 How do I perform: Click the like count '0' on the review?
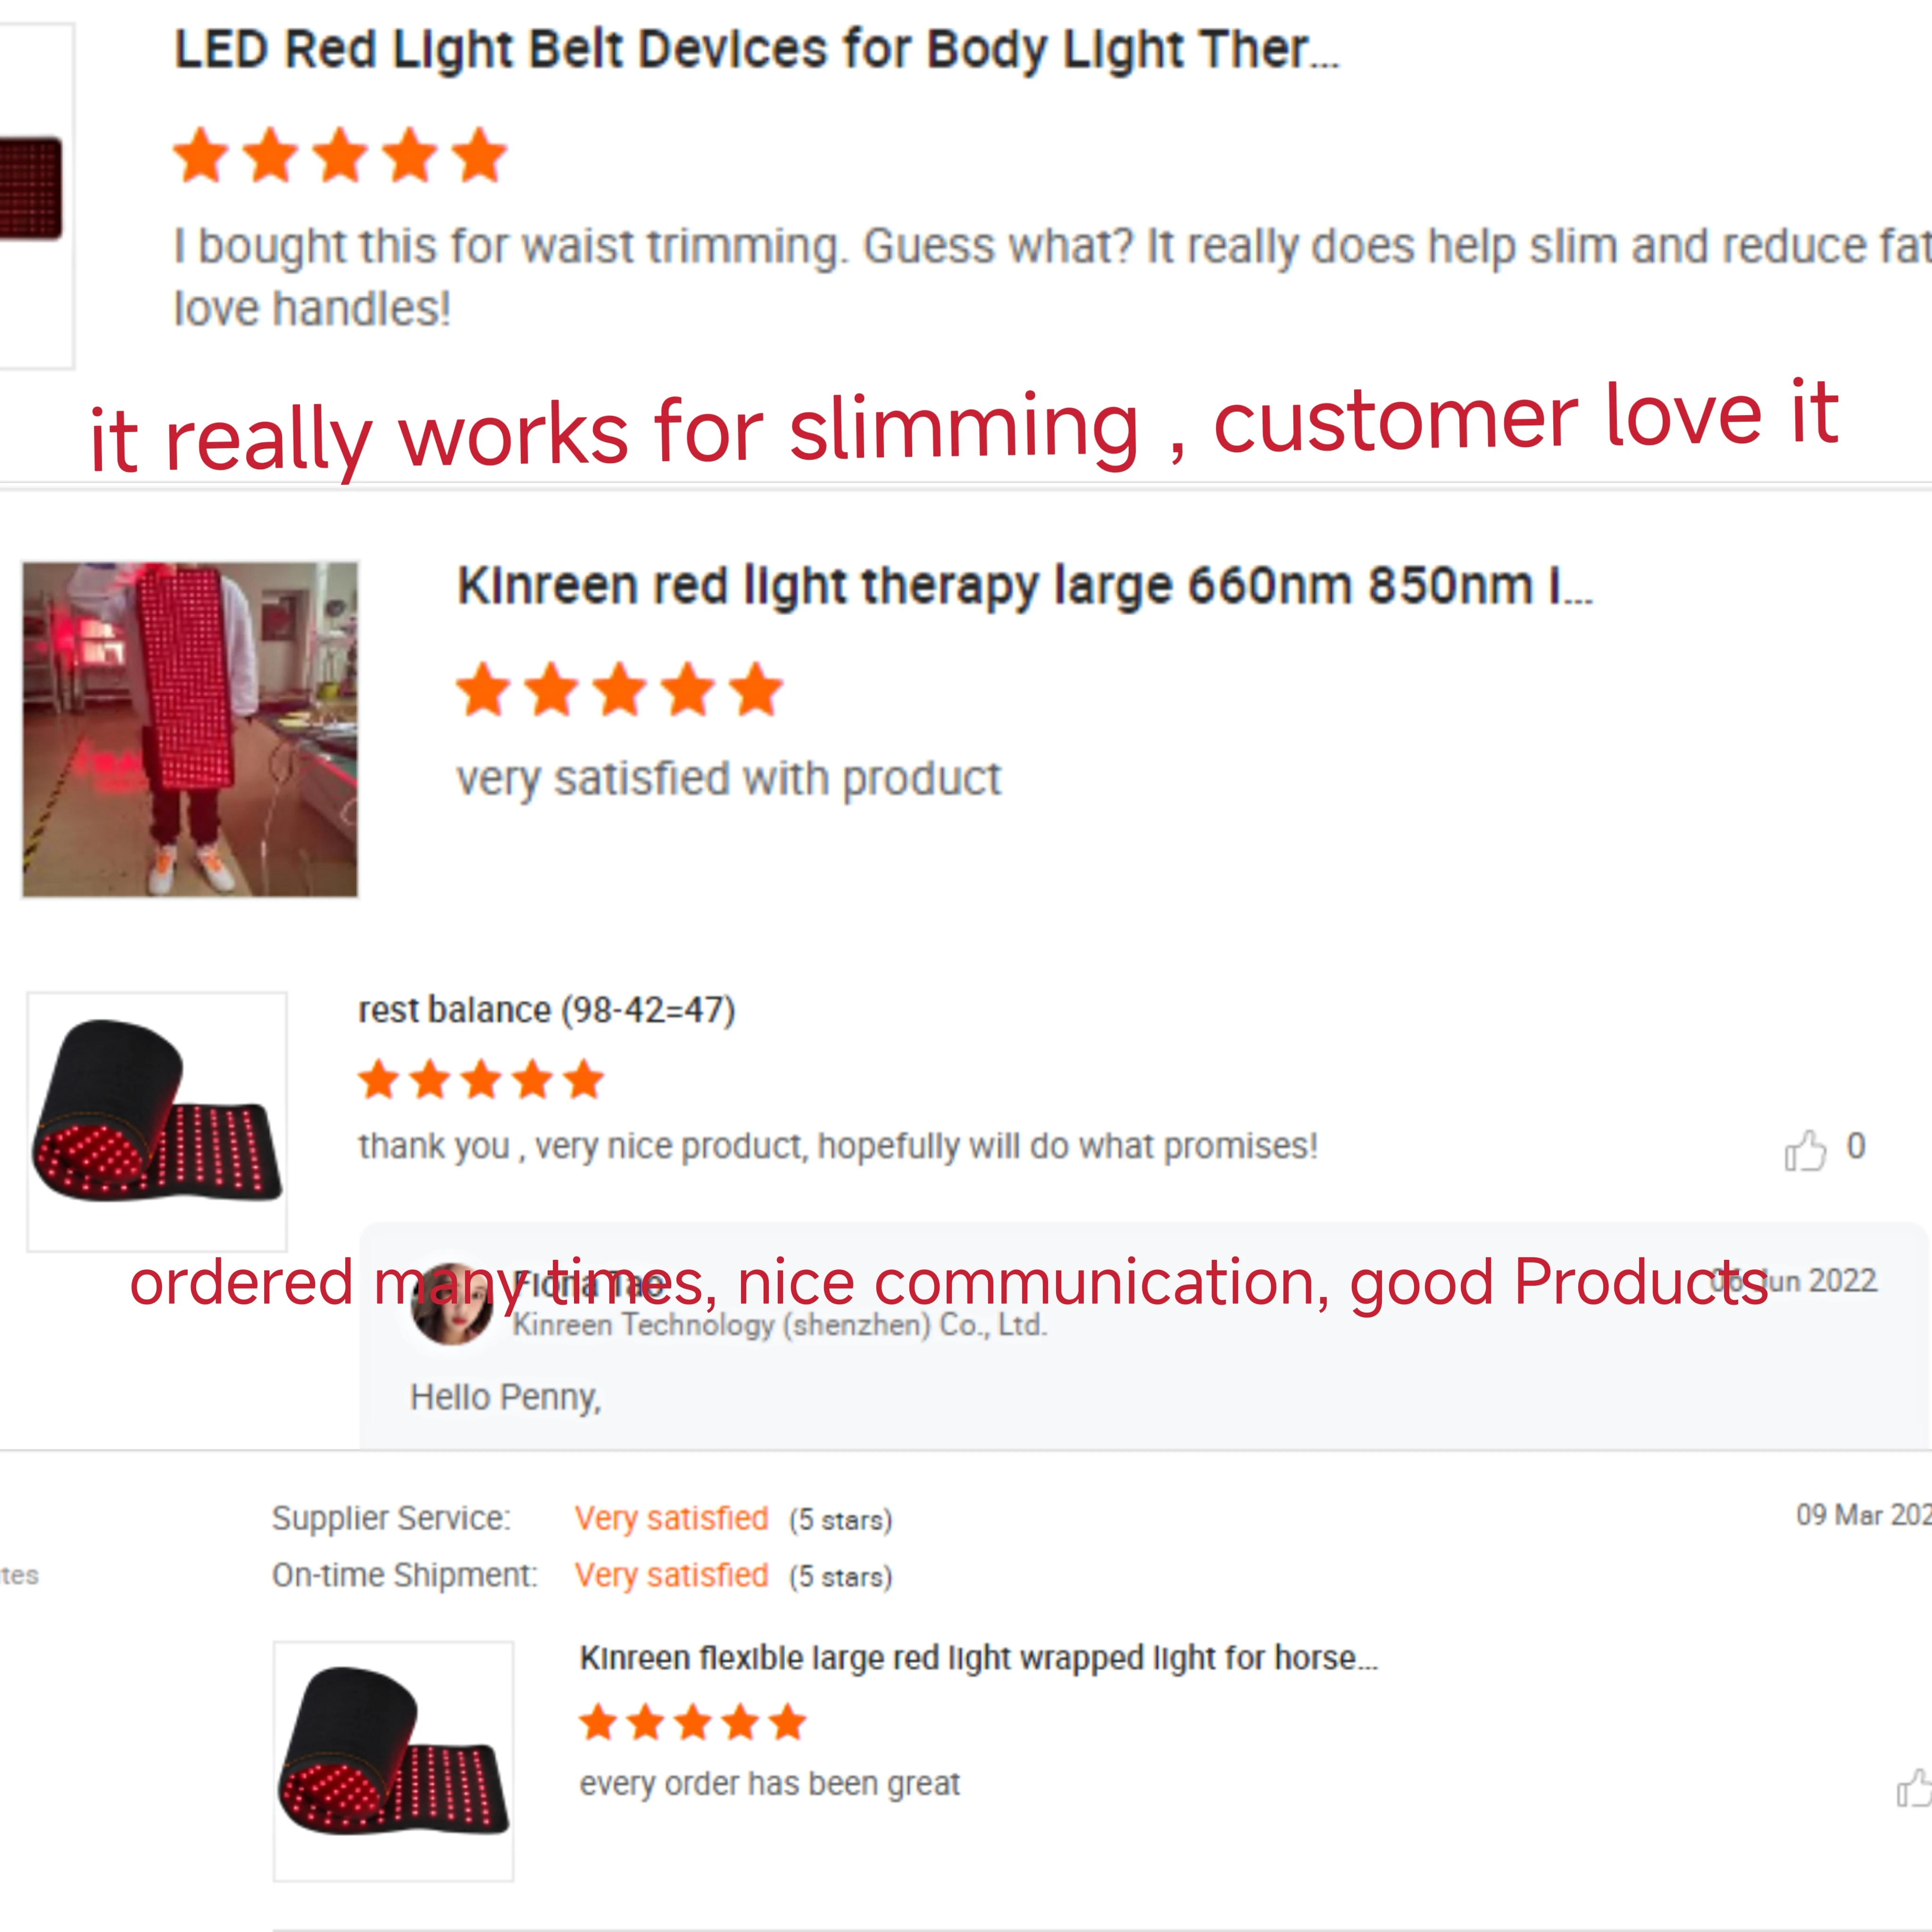tap(1856, 1146)
